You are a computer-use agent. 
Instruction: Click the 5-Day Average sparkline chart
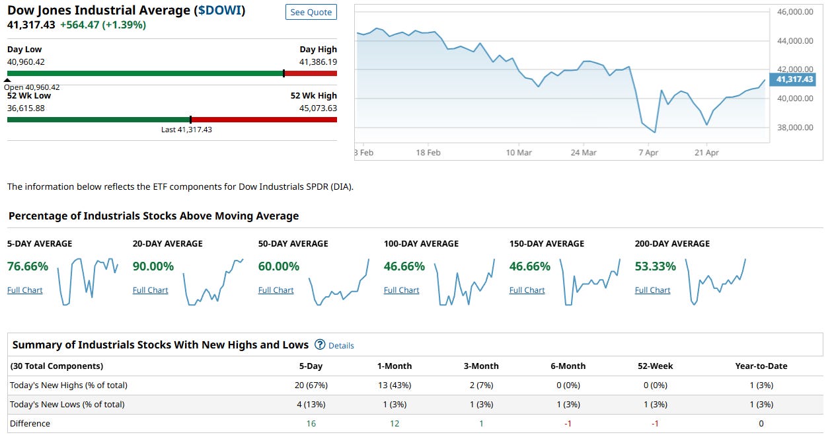click(88, 282)
